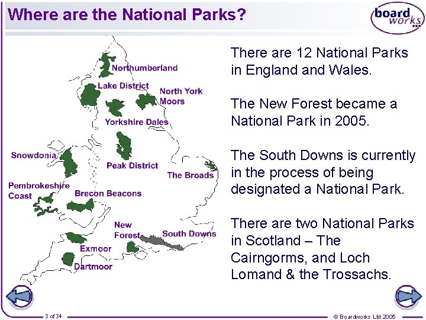Click the previous slide back arrow

point(20,297)
